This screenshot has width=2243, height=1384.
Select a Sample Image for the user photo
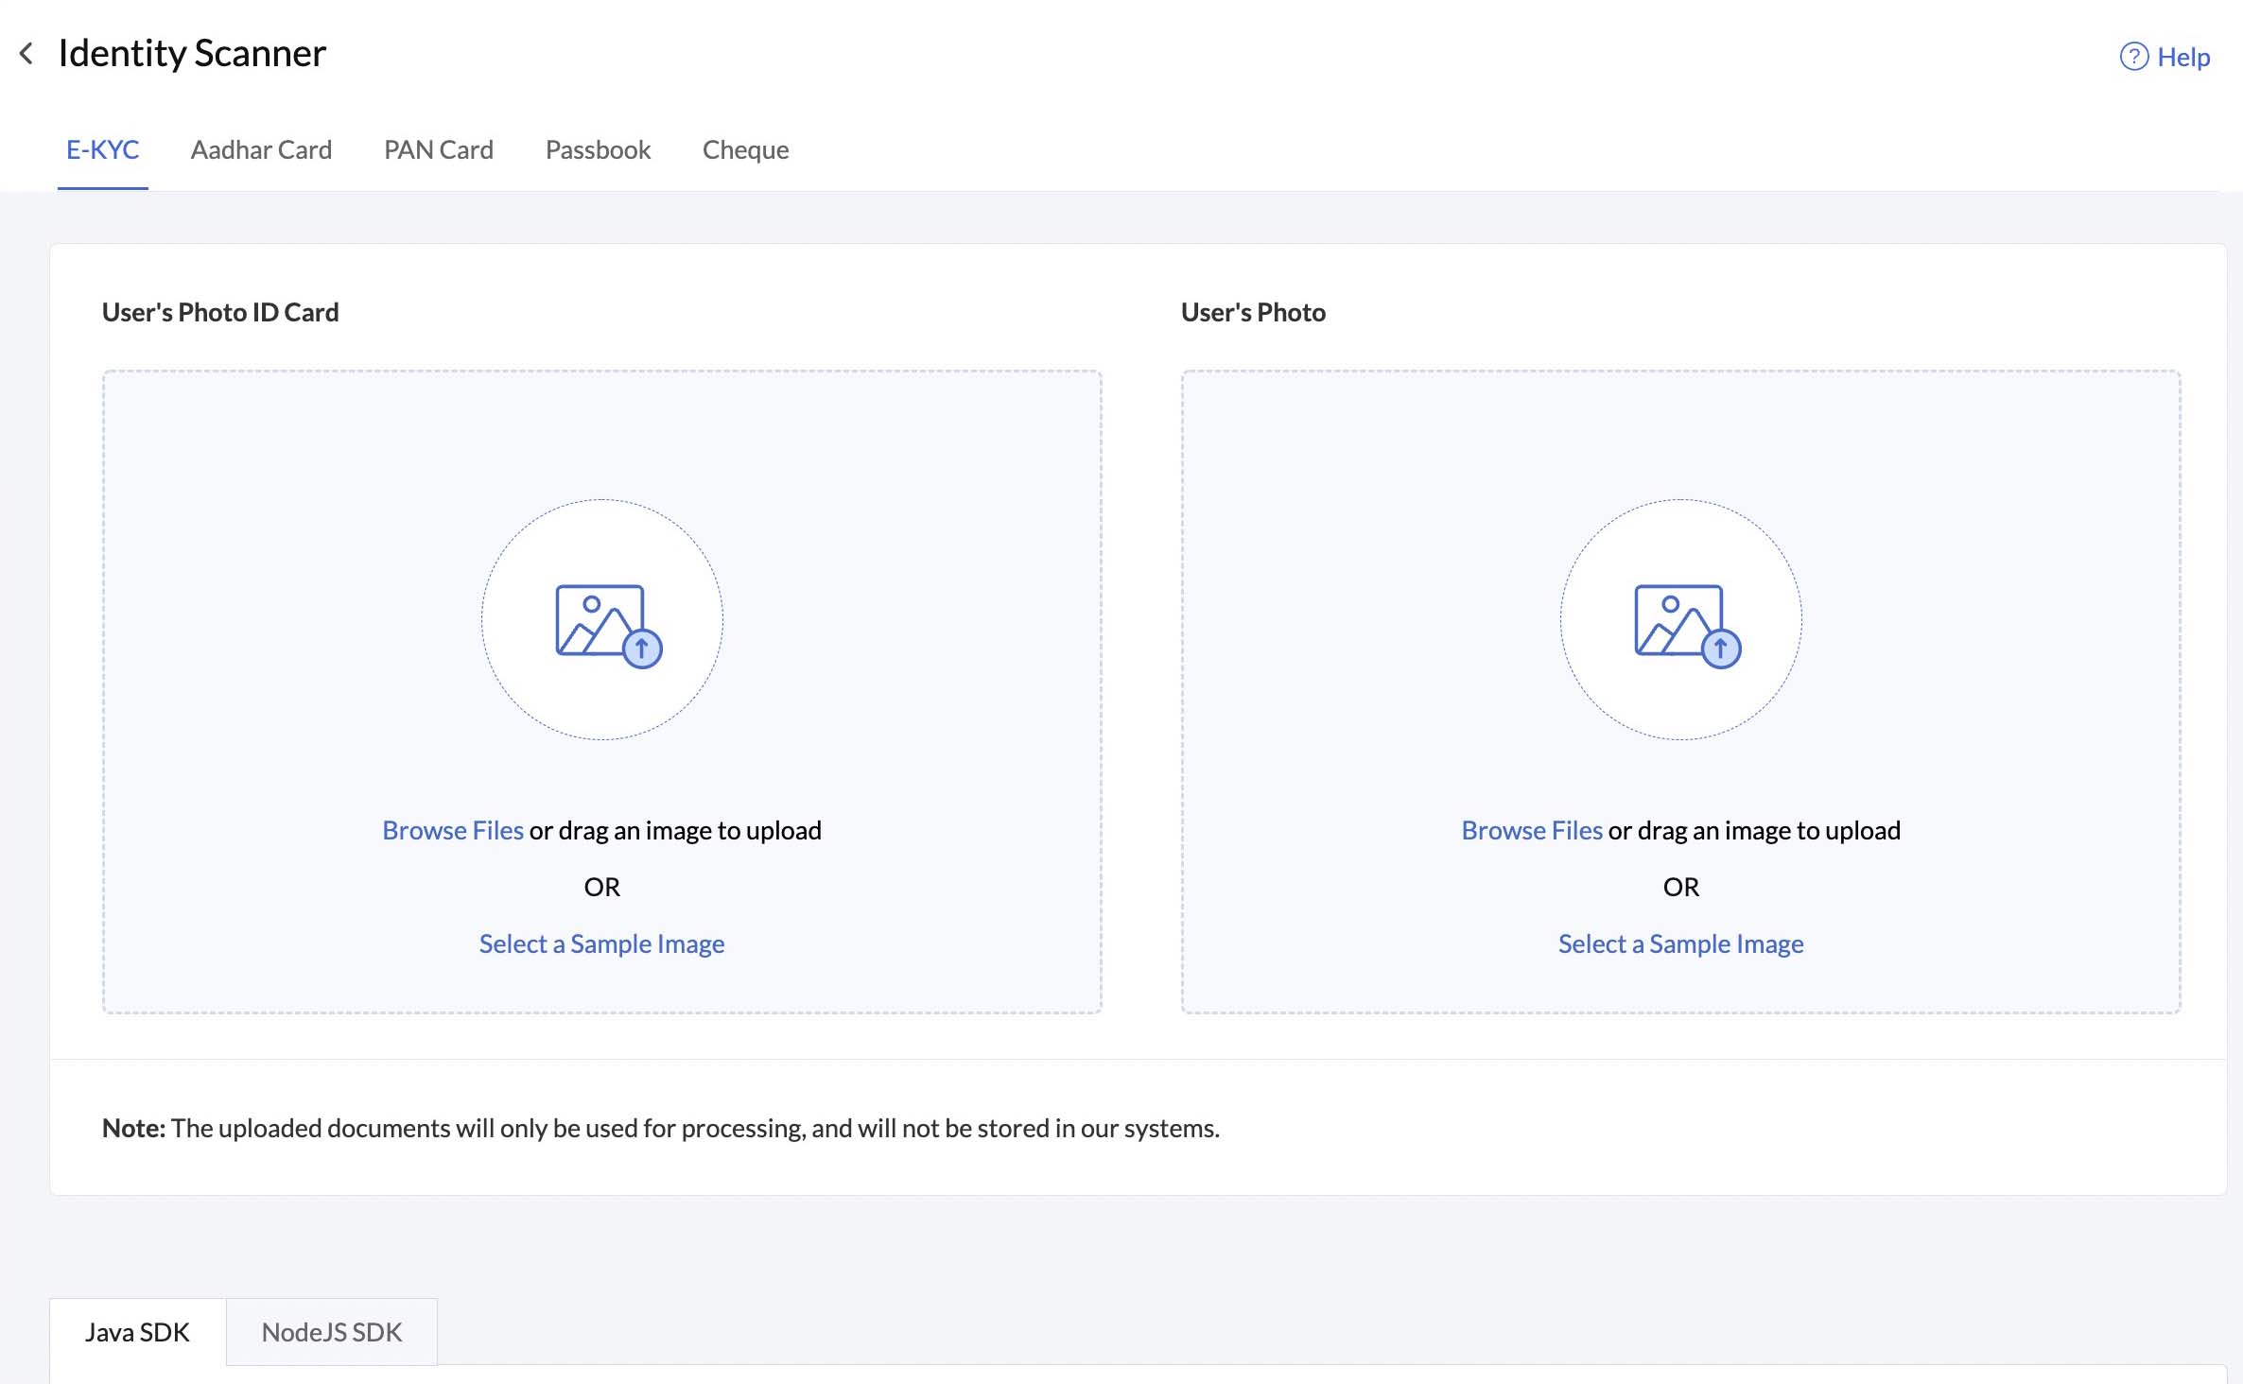(1679, 943)
